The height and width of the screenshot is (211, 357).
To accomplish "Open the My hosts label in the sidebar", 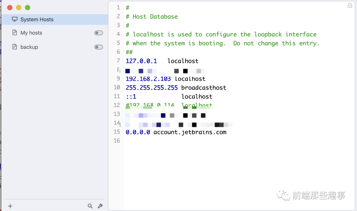I will (x=31, y=33).
